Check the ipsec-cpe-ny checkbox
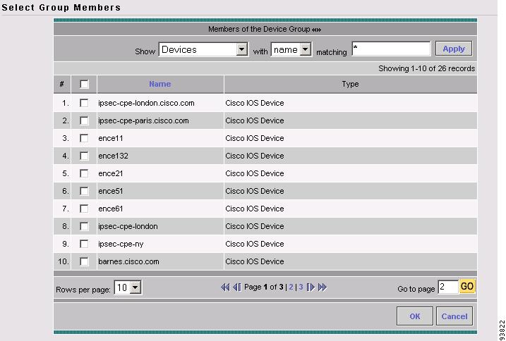 pos(84,244)
